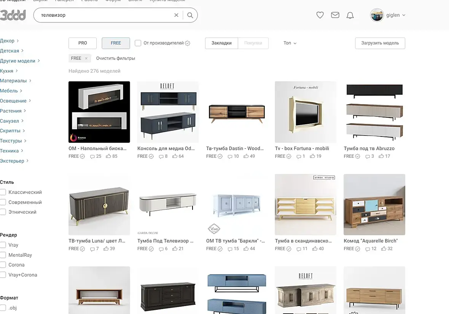Open the giglen account dropdown arrow
Viewport: 449px width, 314px height.
pyautogui.click(x=404, y=15)
